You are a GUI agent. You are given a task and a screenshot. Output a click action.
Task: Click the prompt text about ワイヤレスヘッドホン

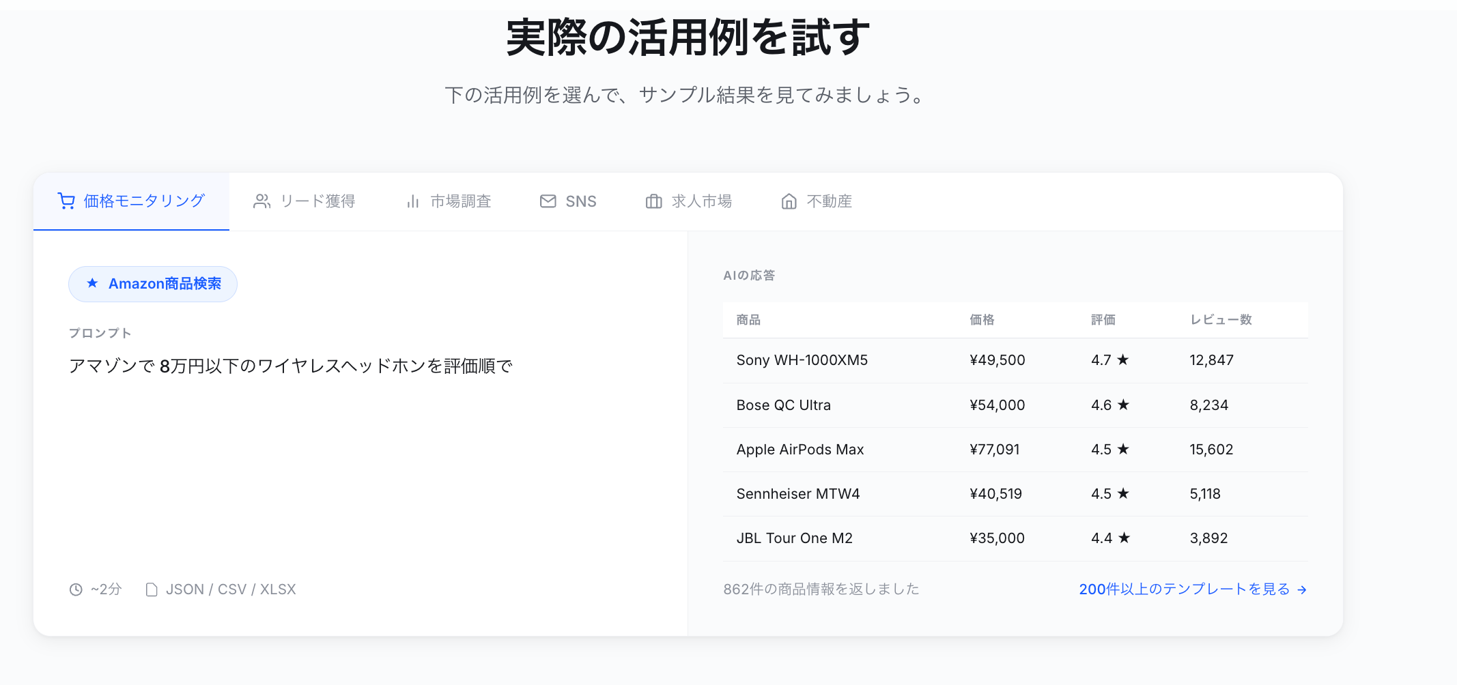pyautogui.click(x=291, y=366)
